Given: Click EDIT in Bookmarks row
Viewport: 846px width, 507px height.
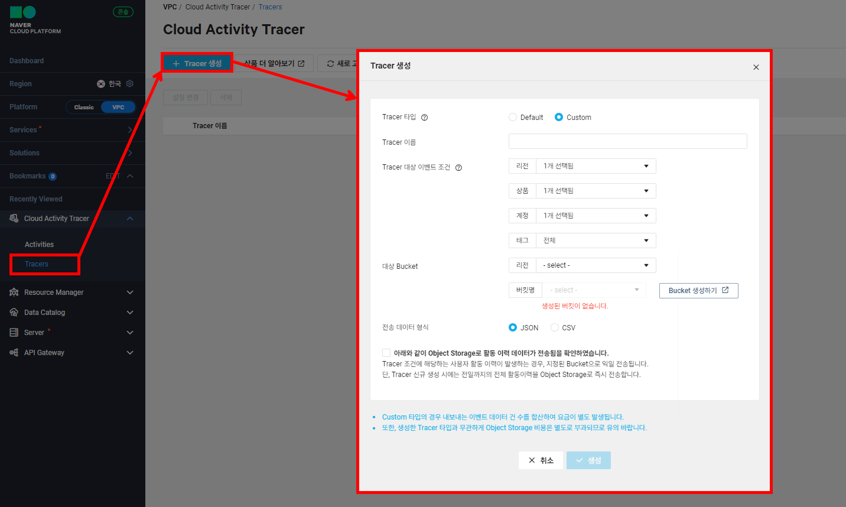Looking at the screenshot, I should tap(113, 176).
